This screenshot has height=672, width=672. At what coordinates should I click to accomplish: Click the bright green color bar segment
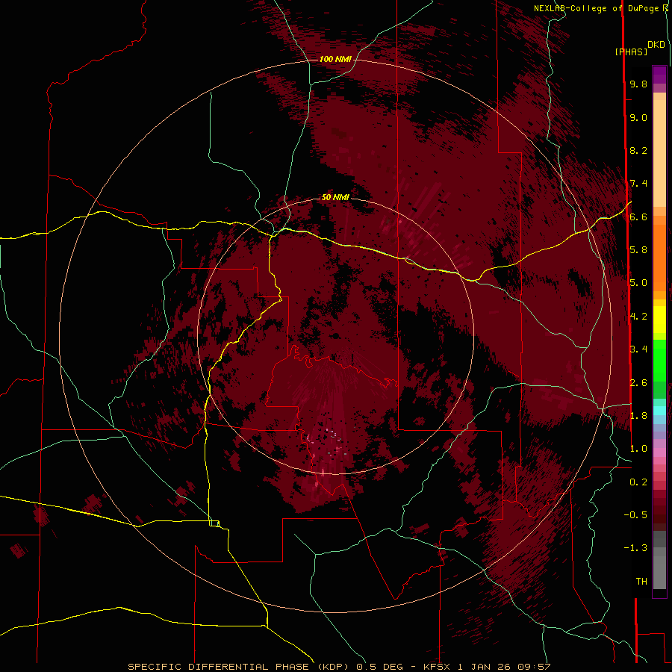(659, 361)
